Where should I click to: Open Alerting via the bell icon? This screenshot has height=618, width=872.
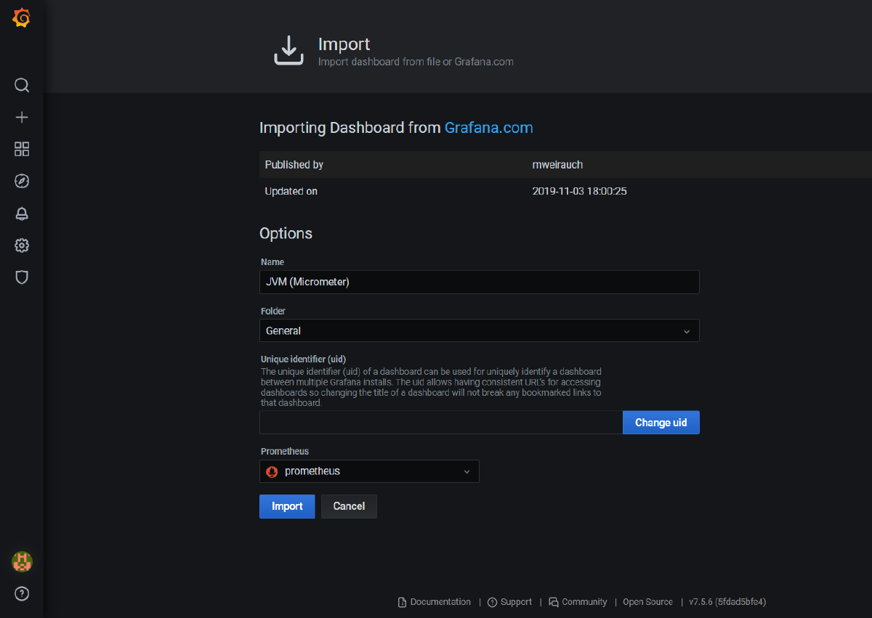tap(21, 213)
